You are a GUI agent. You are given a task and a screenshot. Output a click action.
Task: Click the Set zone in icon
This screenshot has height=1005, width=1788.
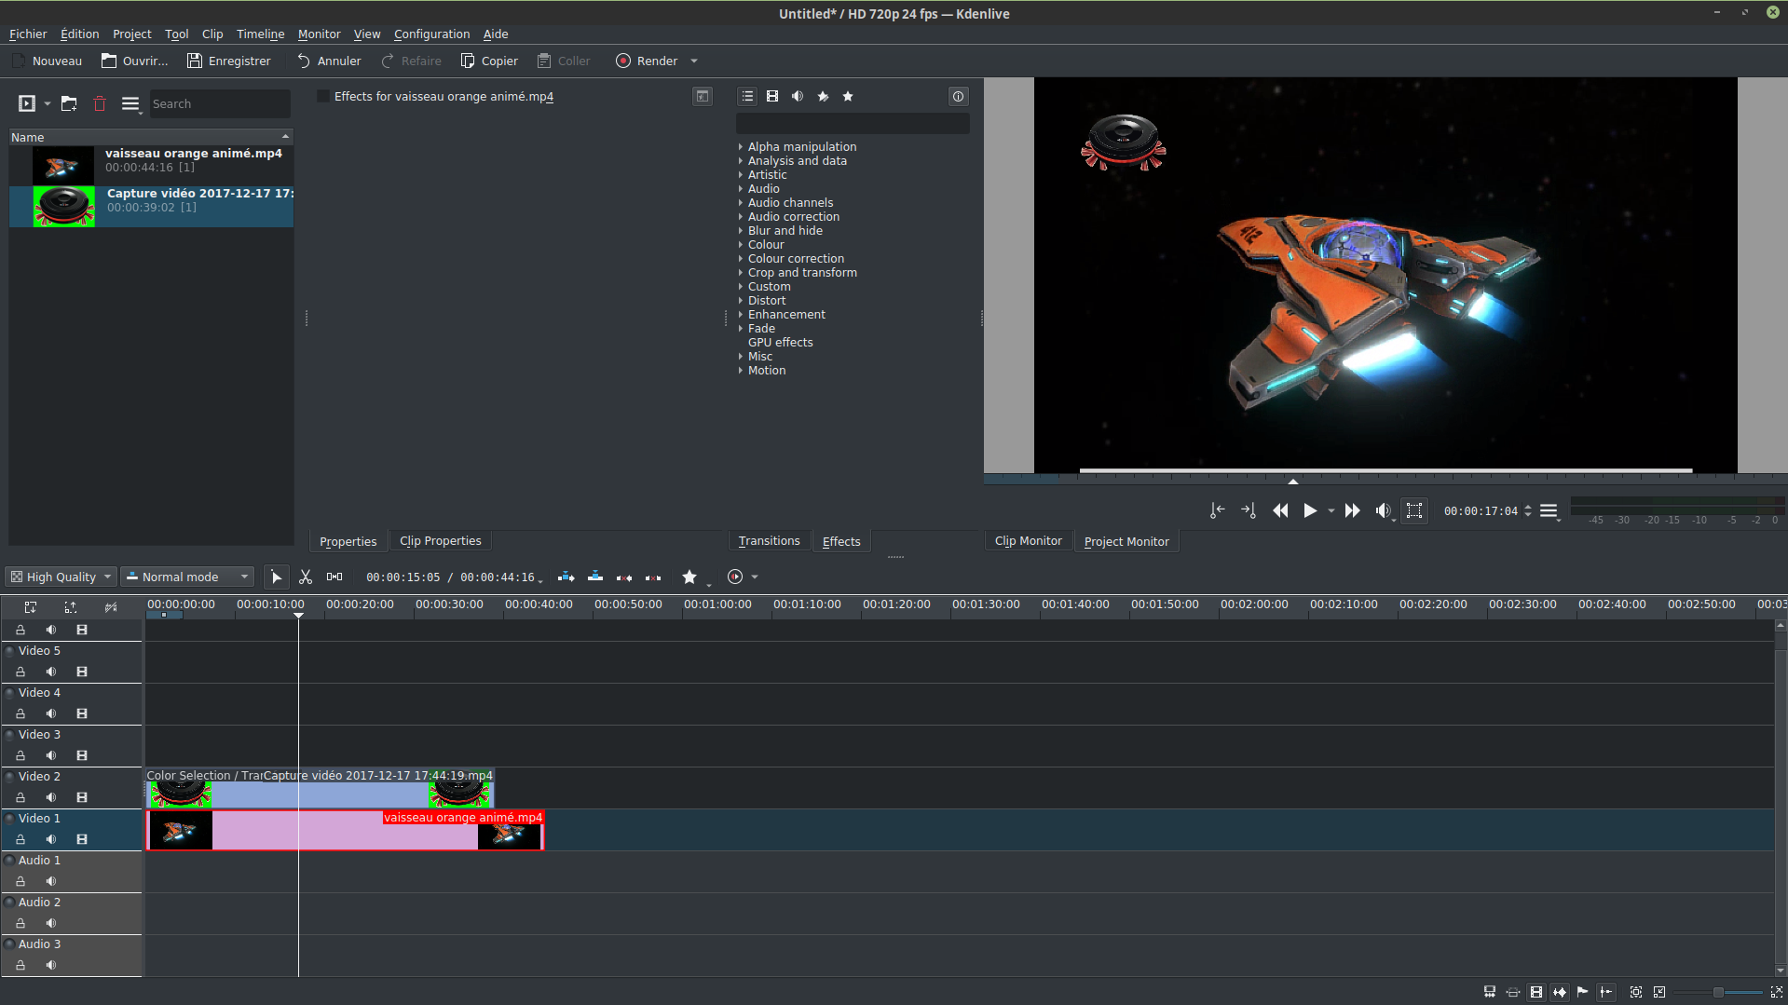click(x=1218, y=510)
